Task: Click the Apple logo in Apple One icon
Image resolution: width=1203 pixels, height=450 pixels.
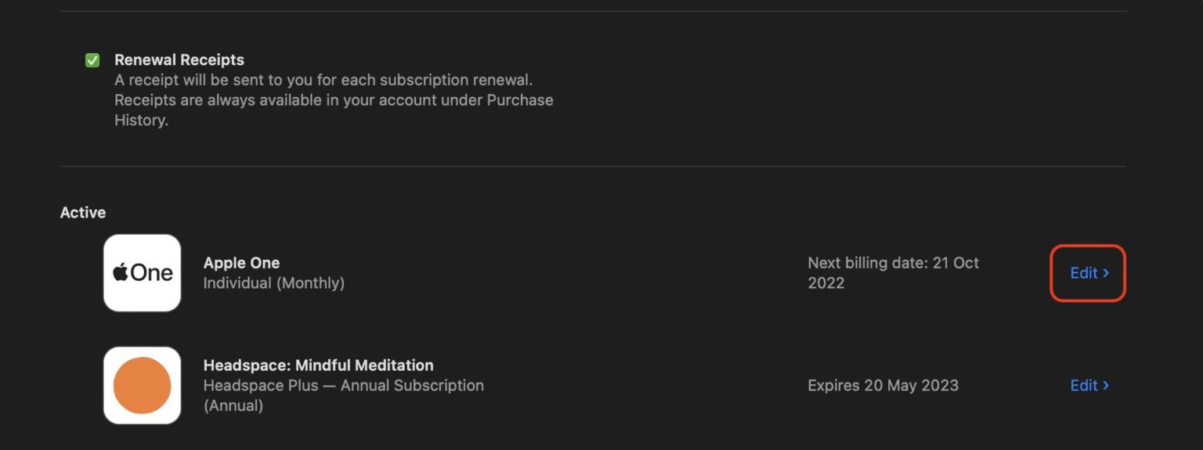Action: coord(120,273)
